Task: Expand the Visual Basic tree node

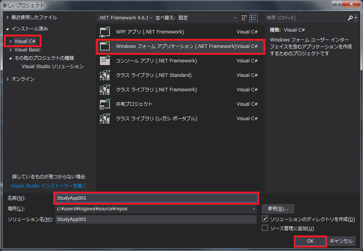Action: coord(11,50)
